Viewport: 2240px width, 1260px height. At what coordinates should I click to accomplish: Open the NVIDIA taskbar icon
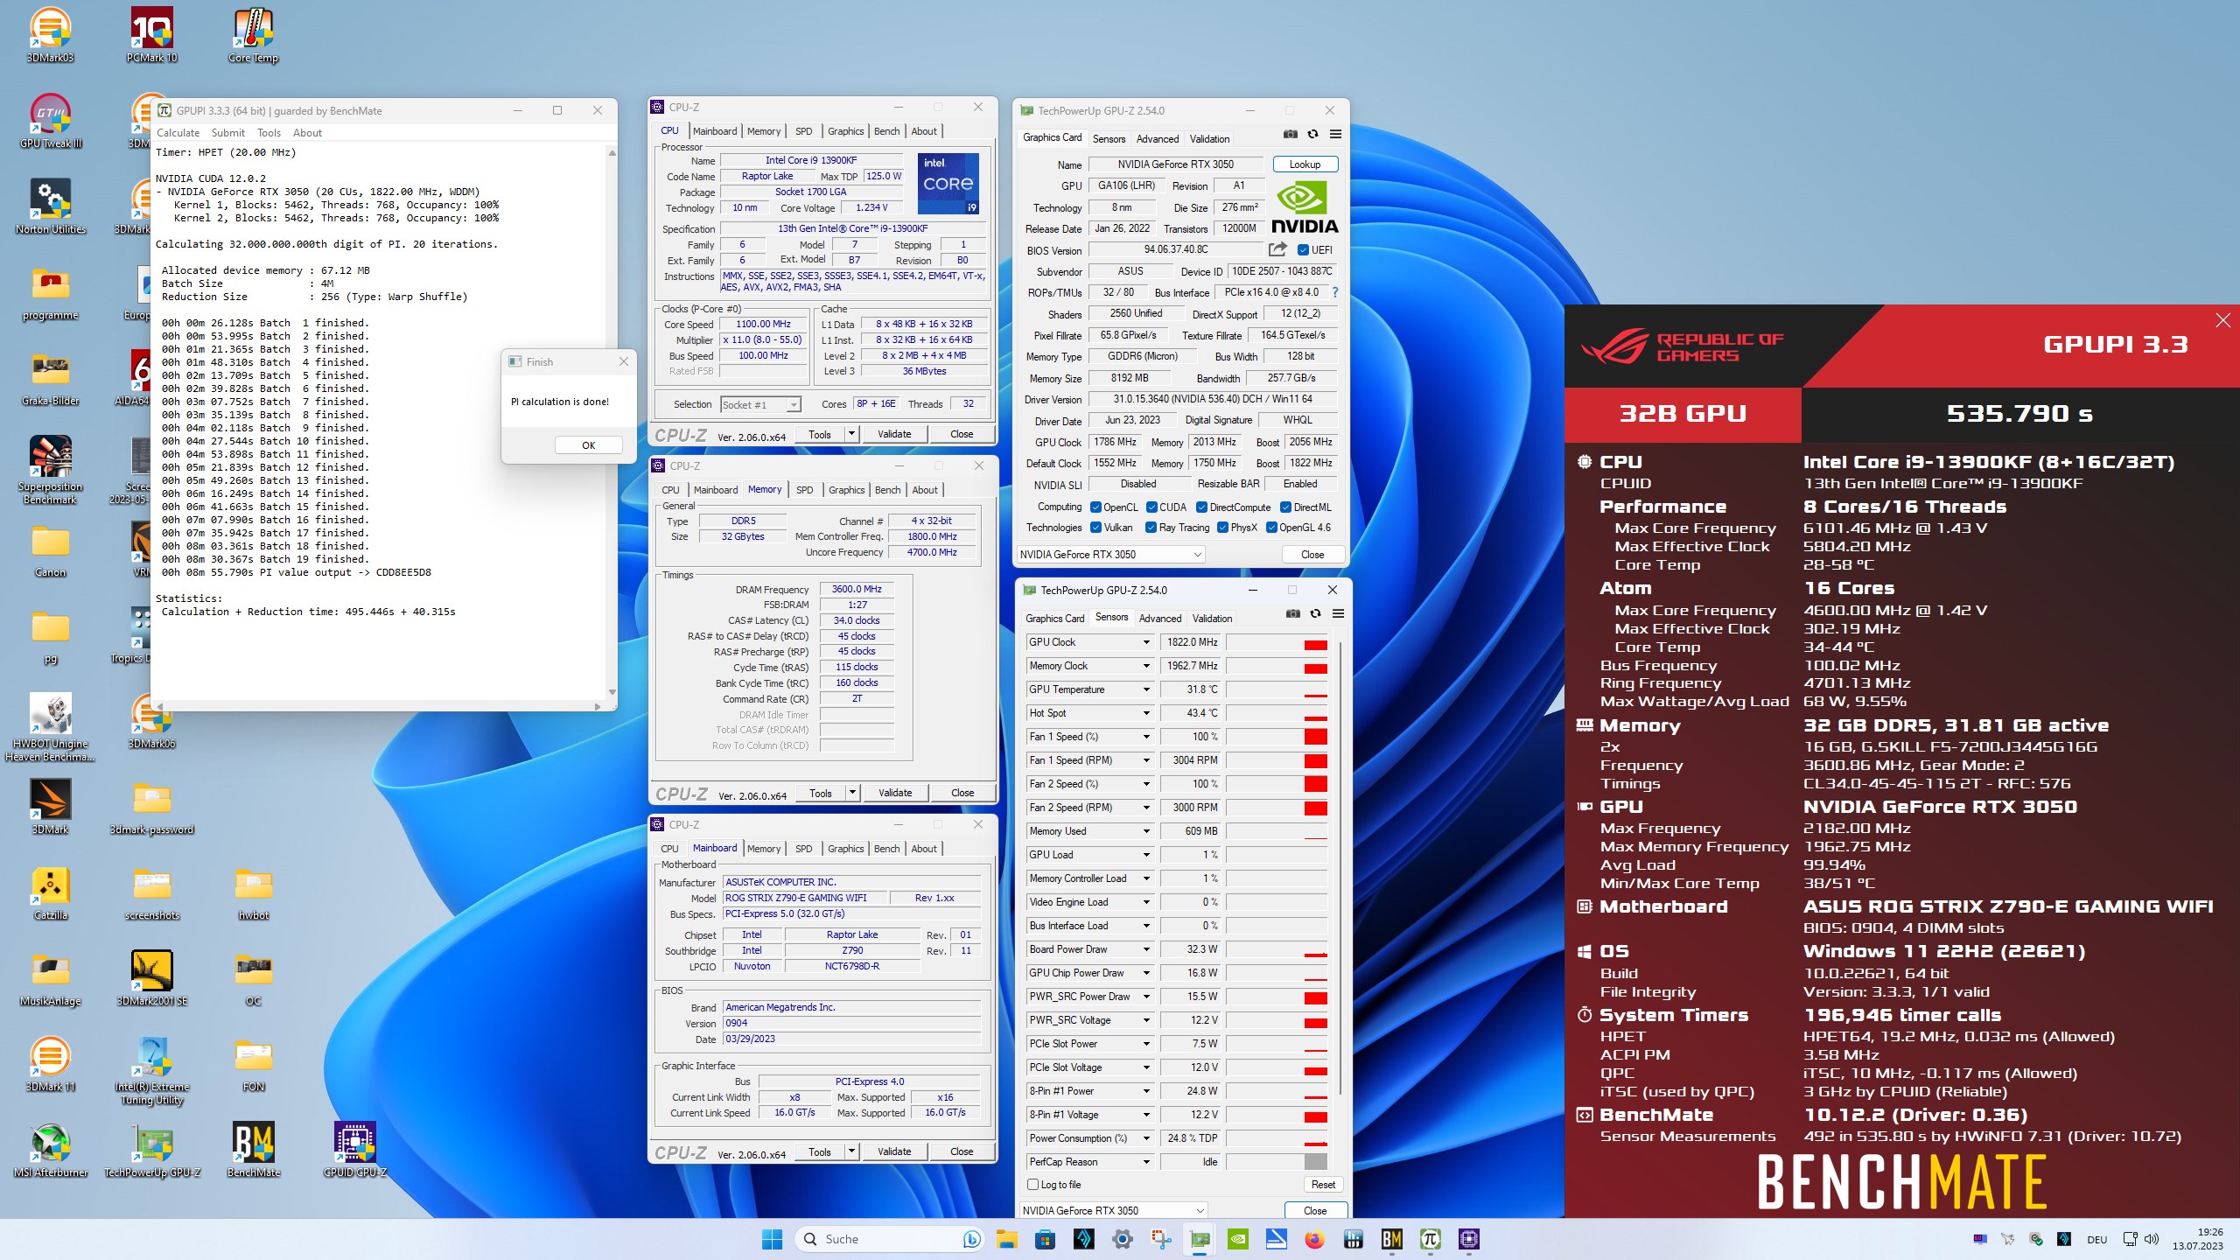coord(1238,1239)
